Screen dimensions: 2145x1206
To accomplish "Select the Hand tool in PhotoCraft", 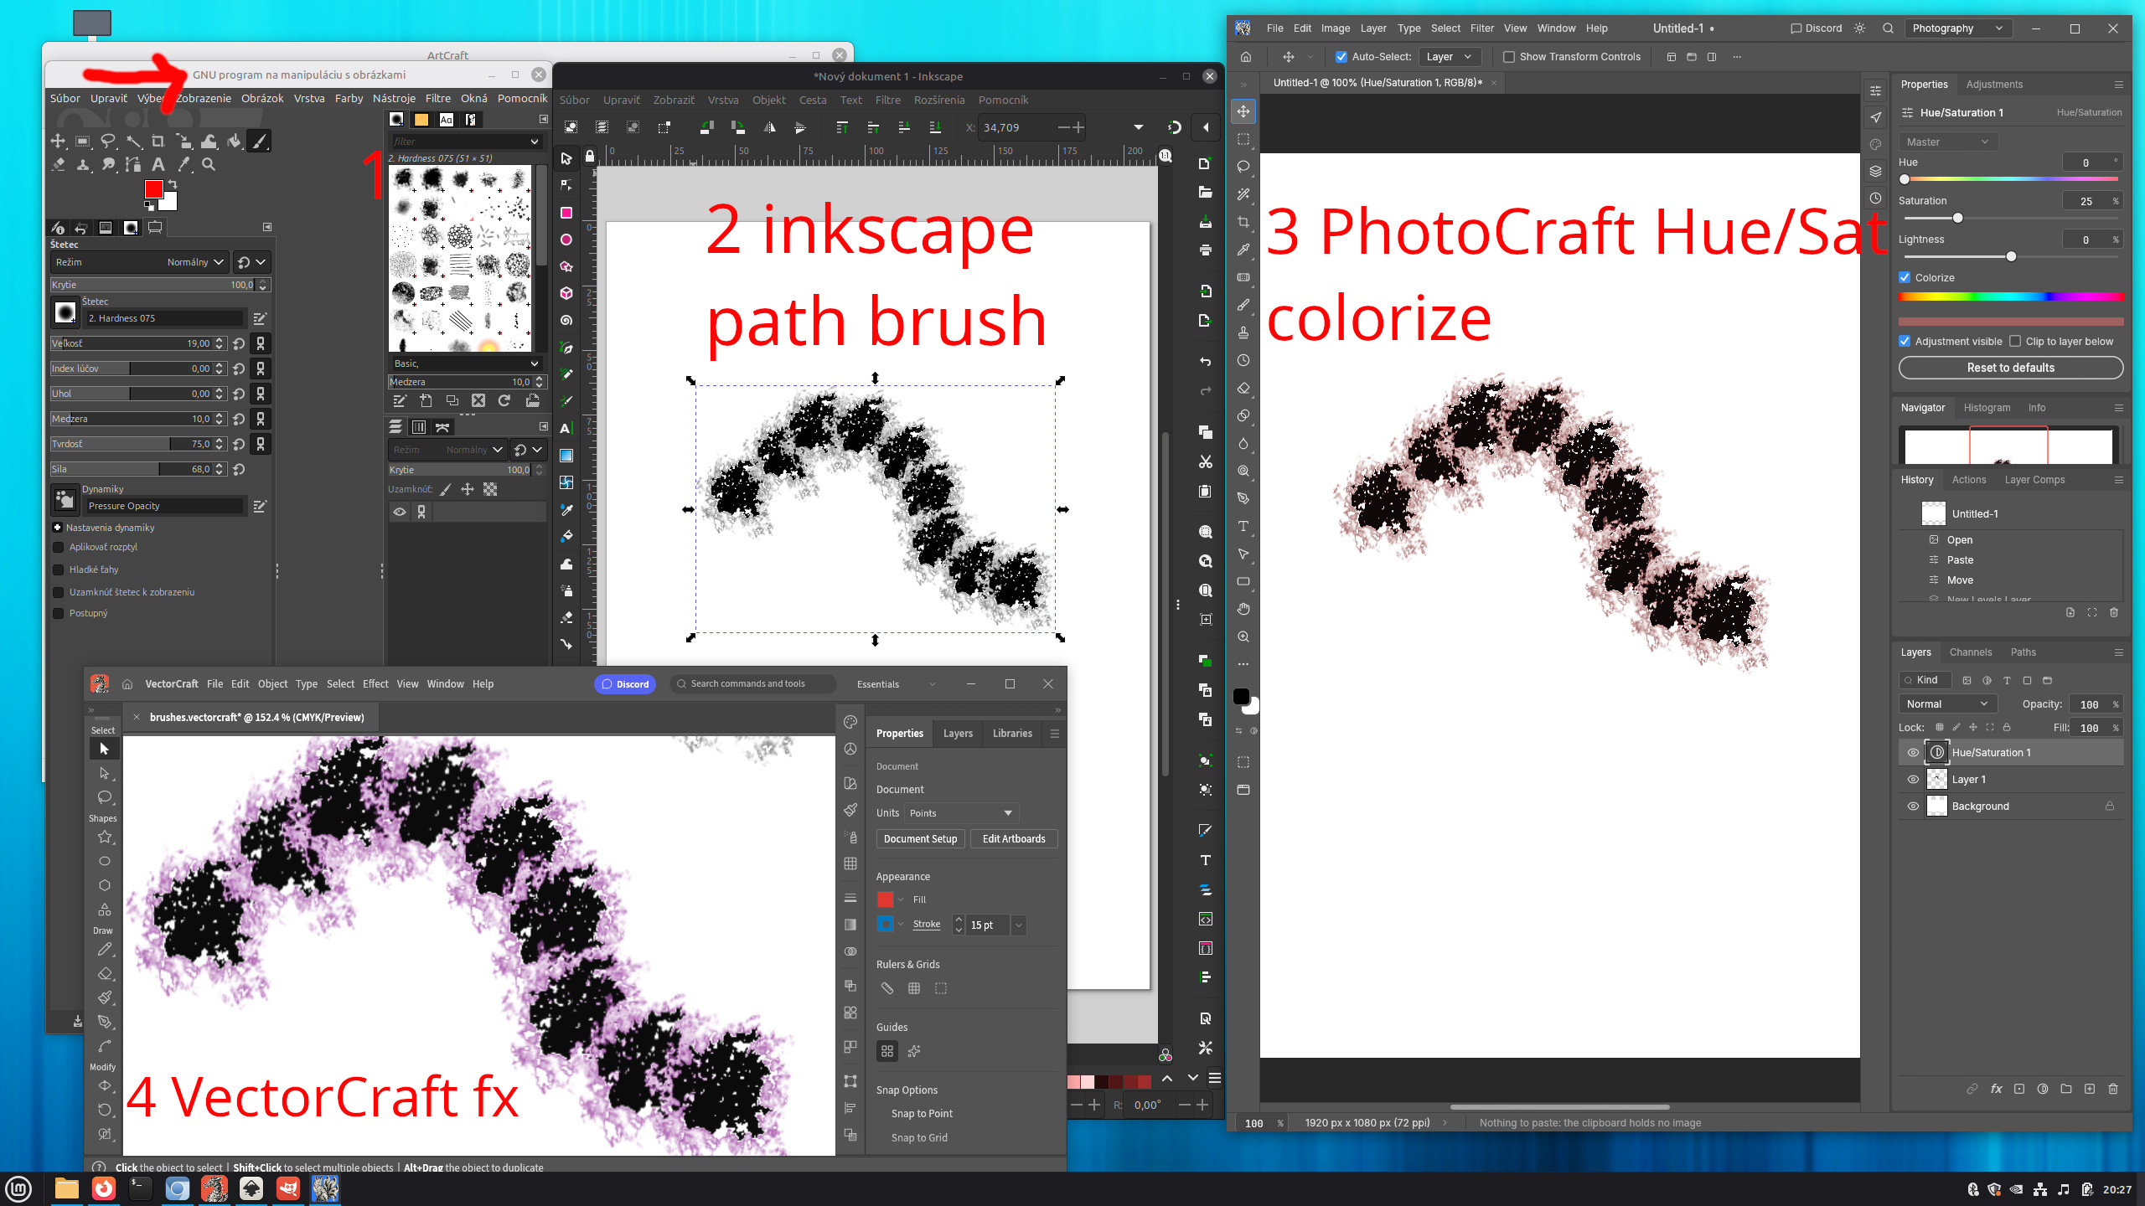I will click(1243, 609).
